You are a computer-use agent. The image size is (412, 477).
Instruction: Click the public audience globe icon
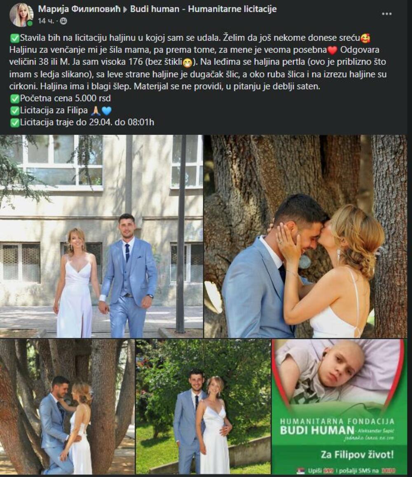pos(63,21)
